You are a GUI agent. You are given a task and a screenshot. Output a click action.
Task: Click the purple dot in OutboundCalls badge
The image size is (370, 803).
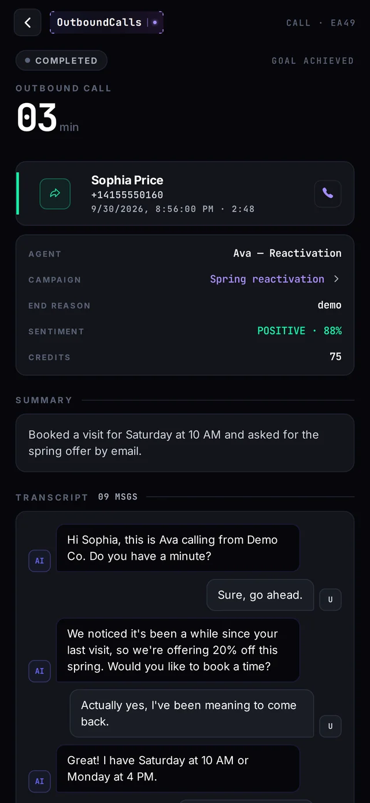pos(155,23)
